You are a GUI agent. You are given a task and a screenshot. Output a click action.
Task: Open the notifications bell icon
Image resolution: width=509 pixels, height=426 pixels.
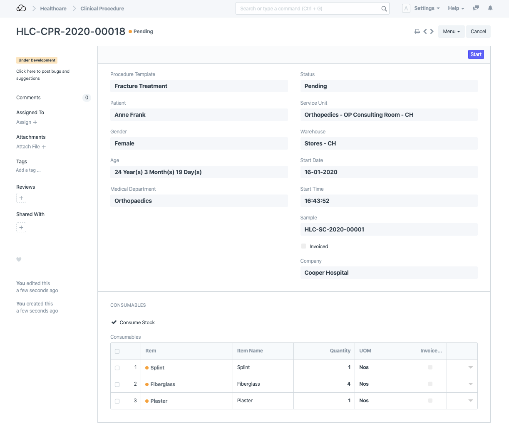pos(490,8)
